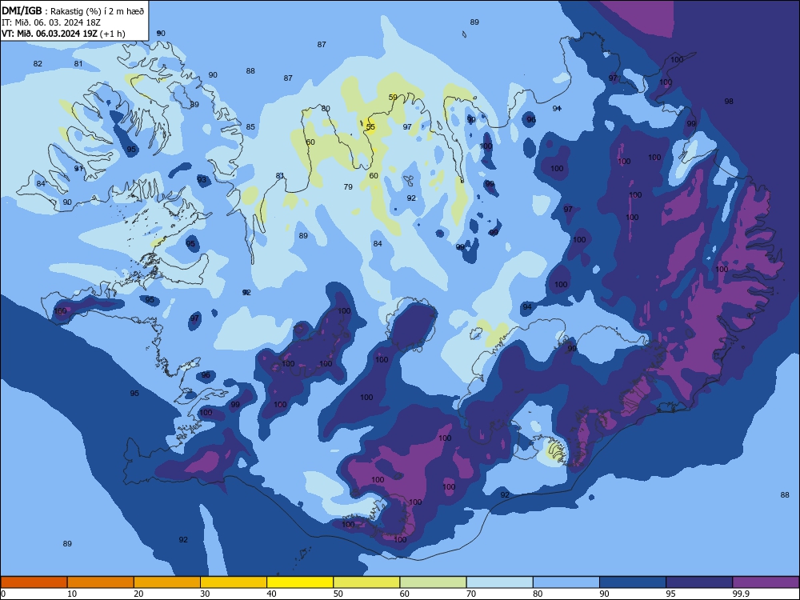This screenshot has height=600, width=800.
Task: Click the legend tick label '40'
Action: pyautogui.click(x=271, y=594)
